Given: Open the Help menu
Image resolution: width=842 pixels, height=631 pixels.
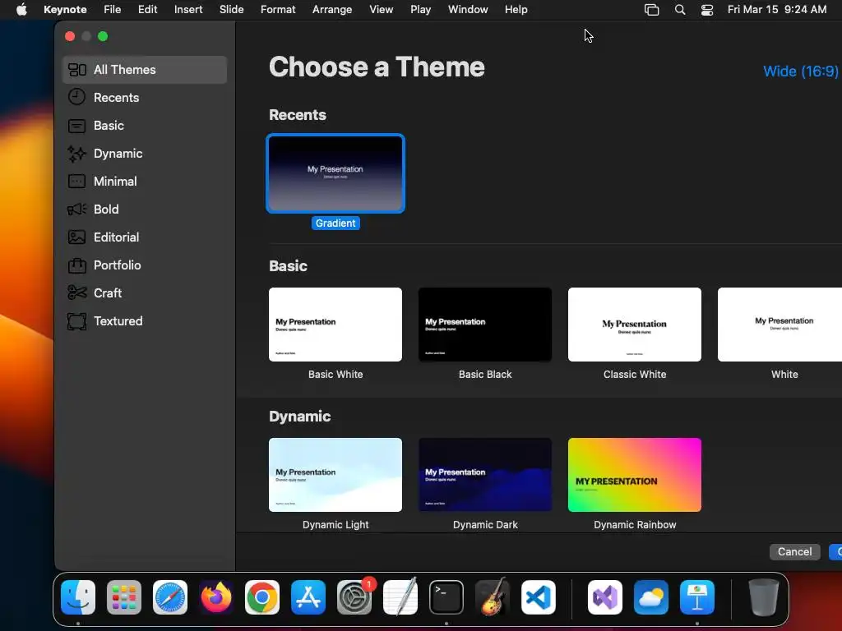Looking at the screenshot, I should coord(516,10).
